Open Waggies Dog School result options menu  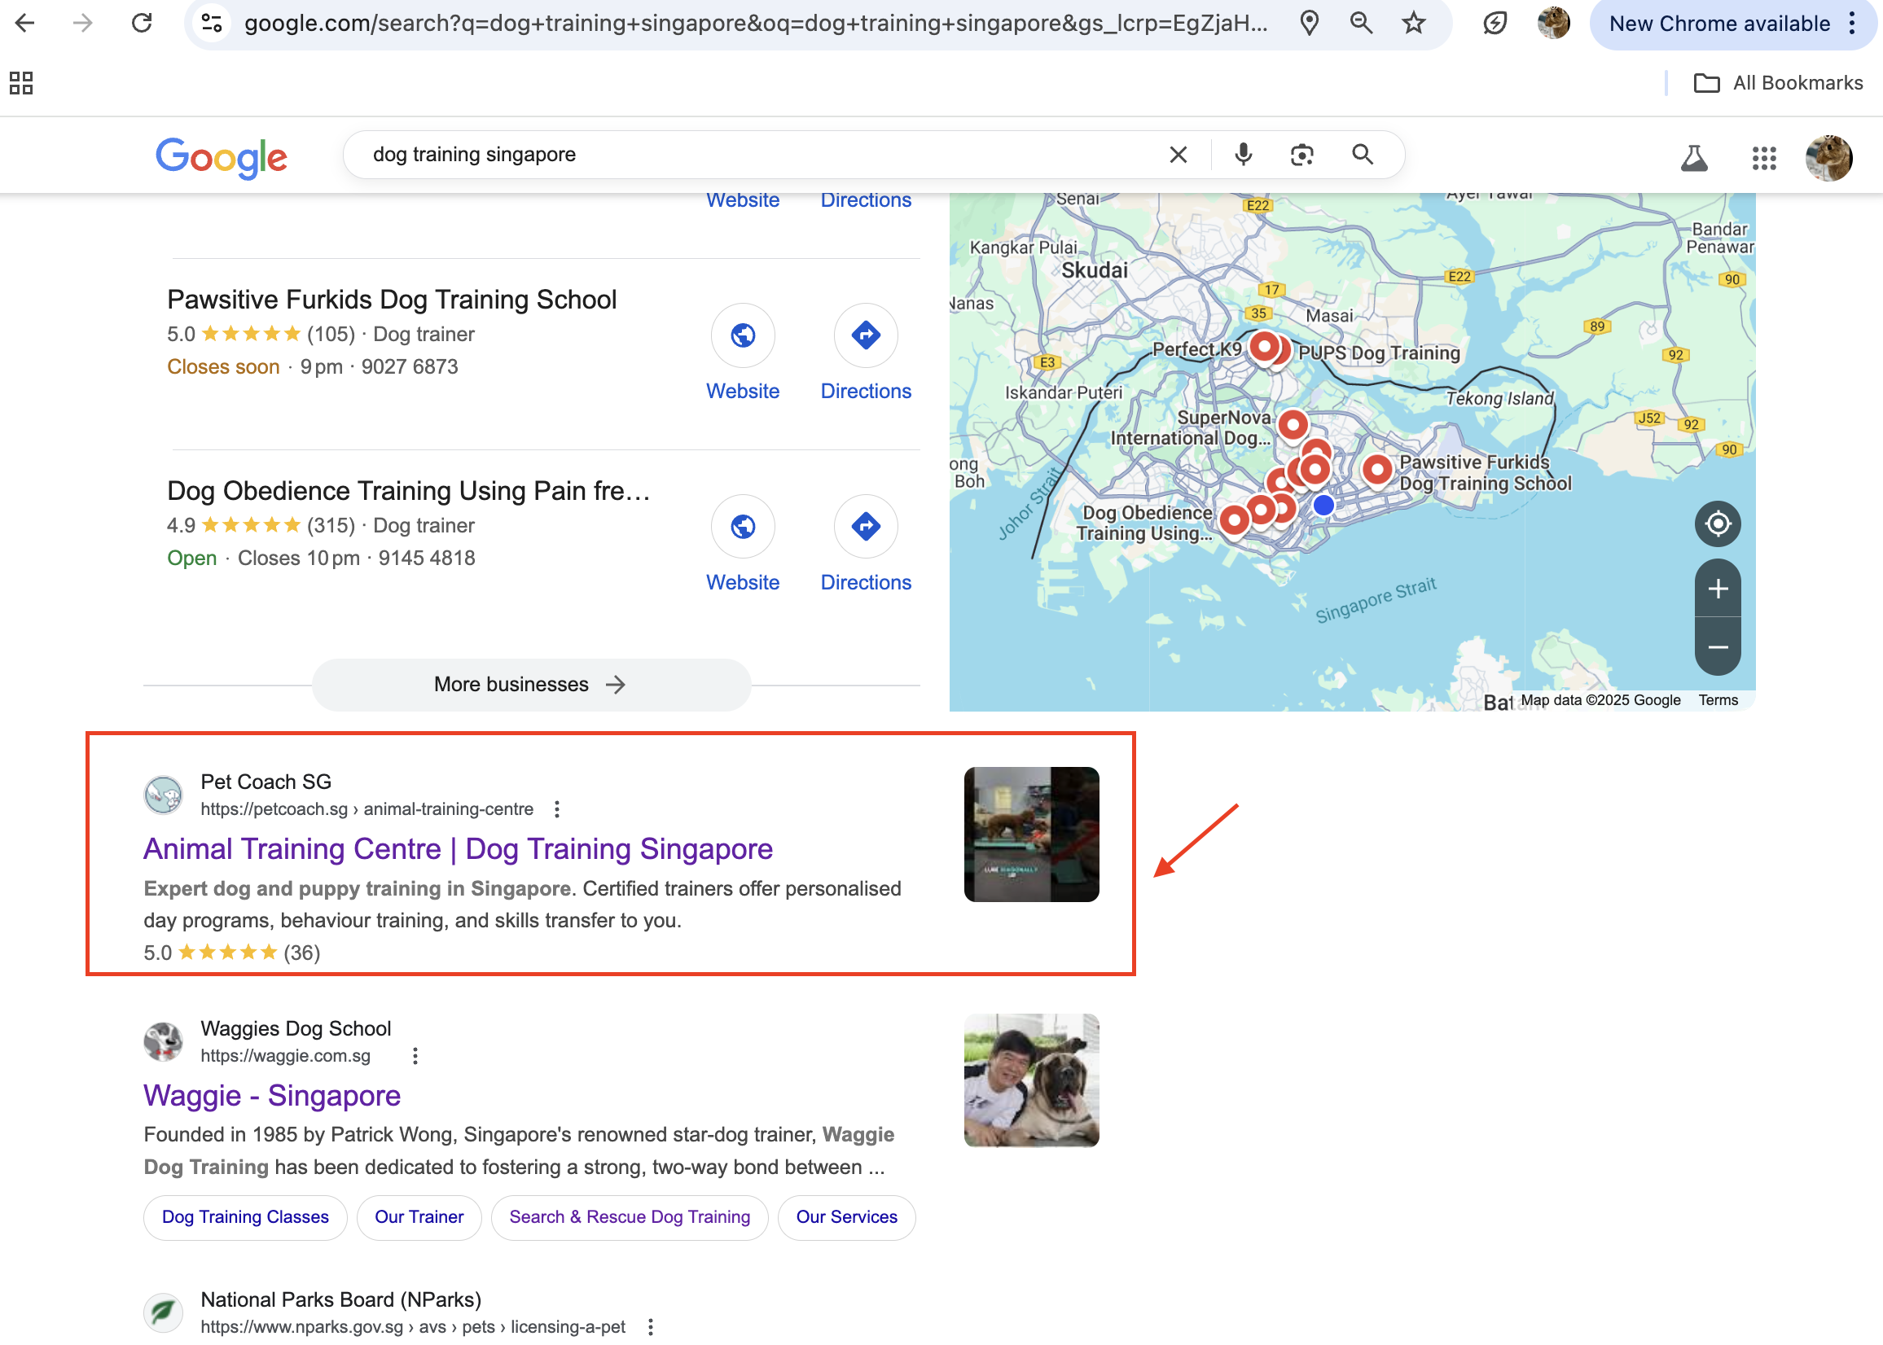415,1056
